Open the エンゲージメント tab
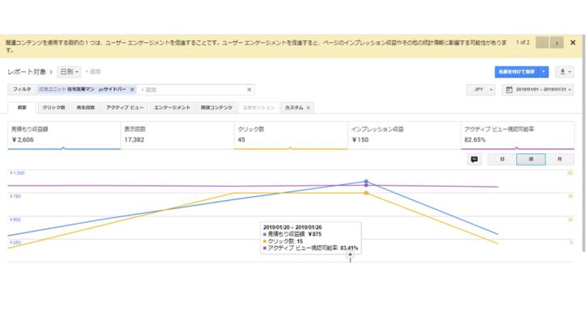 coord(172,107)
